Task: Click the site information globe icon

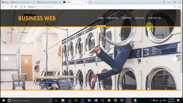Action: coord(25,7)
